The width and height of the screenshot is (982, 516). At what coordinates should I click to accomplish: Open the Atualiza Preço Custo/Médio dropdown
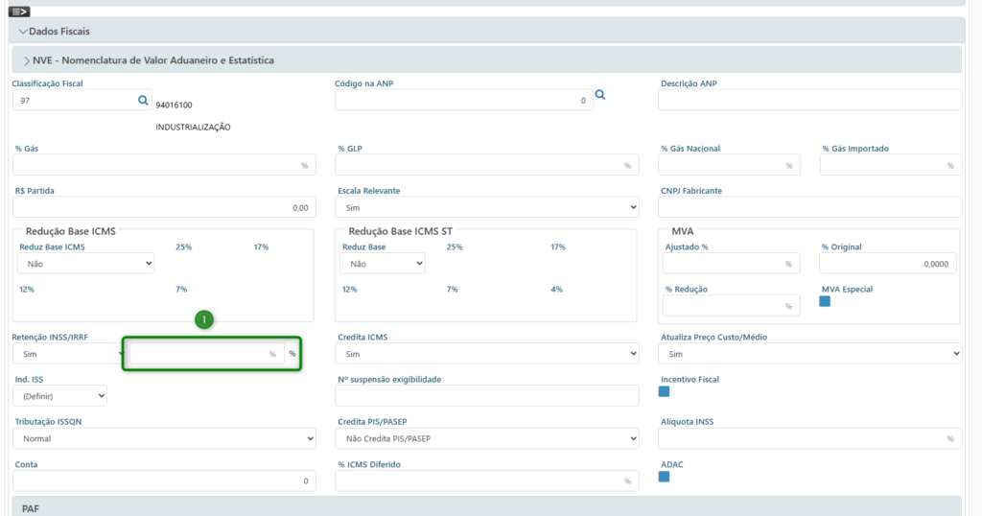click(x=809, y=354)
